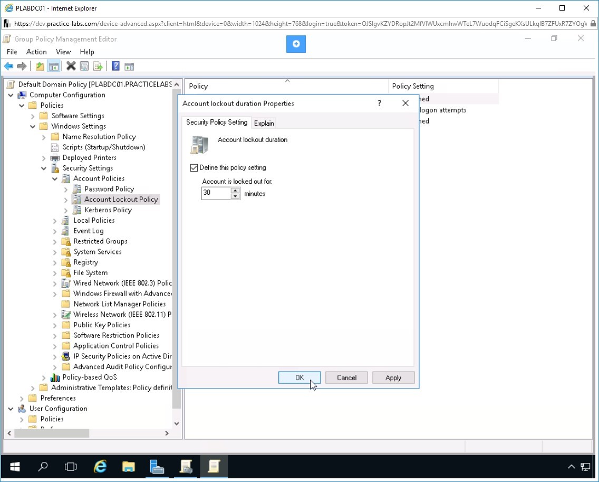Expand the Password Policy node
This screenshot has width=599, height=482.
(66, 190)
